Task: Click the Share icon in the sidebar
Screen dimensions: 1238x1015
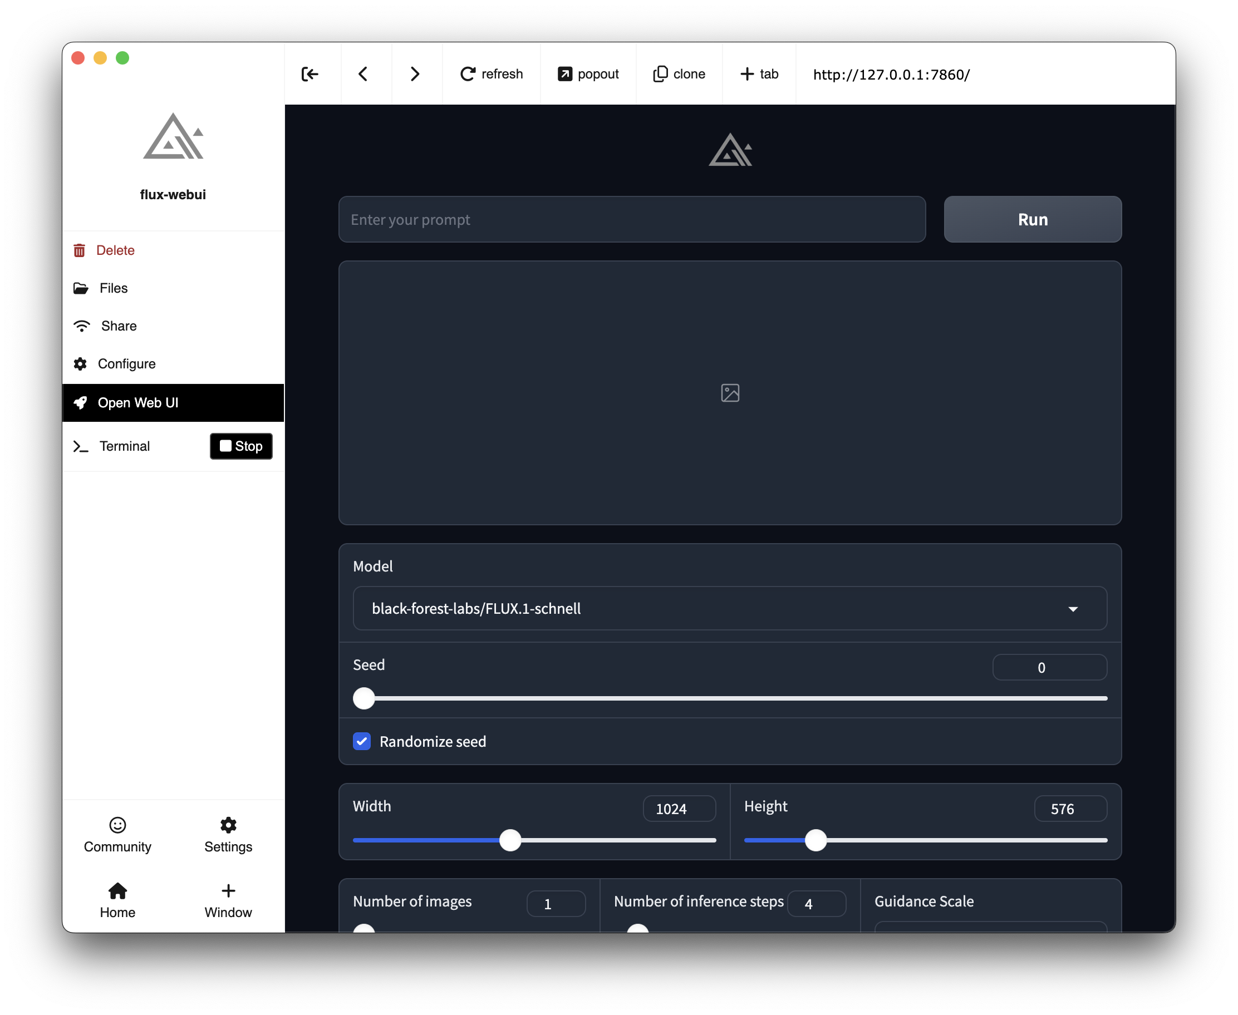Action: click(x=81, y=326)
